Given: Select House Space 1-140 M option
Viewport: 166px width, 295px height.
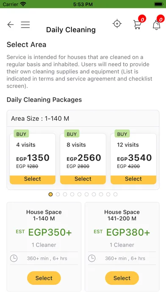Looking at the screenshot, I should click(44, 278).
